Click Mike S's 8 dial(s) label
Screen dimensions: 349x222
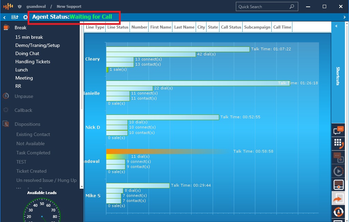coord(133,190)
